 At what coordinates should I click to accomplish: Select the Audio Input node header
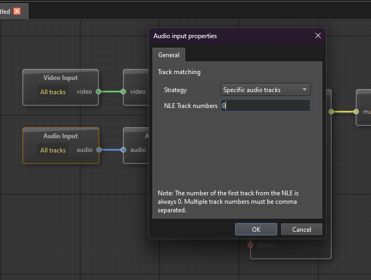pos(60,136)
